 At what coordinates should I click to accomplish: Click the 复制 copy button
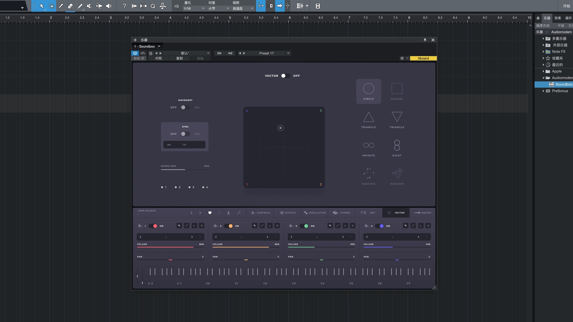[x=179, y=58]
